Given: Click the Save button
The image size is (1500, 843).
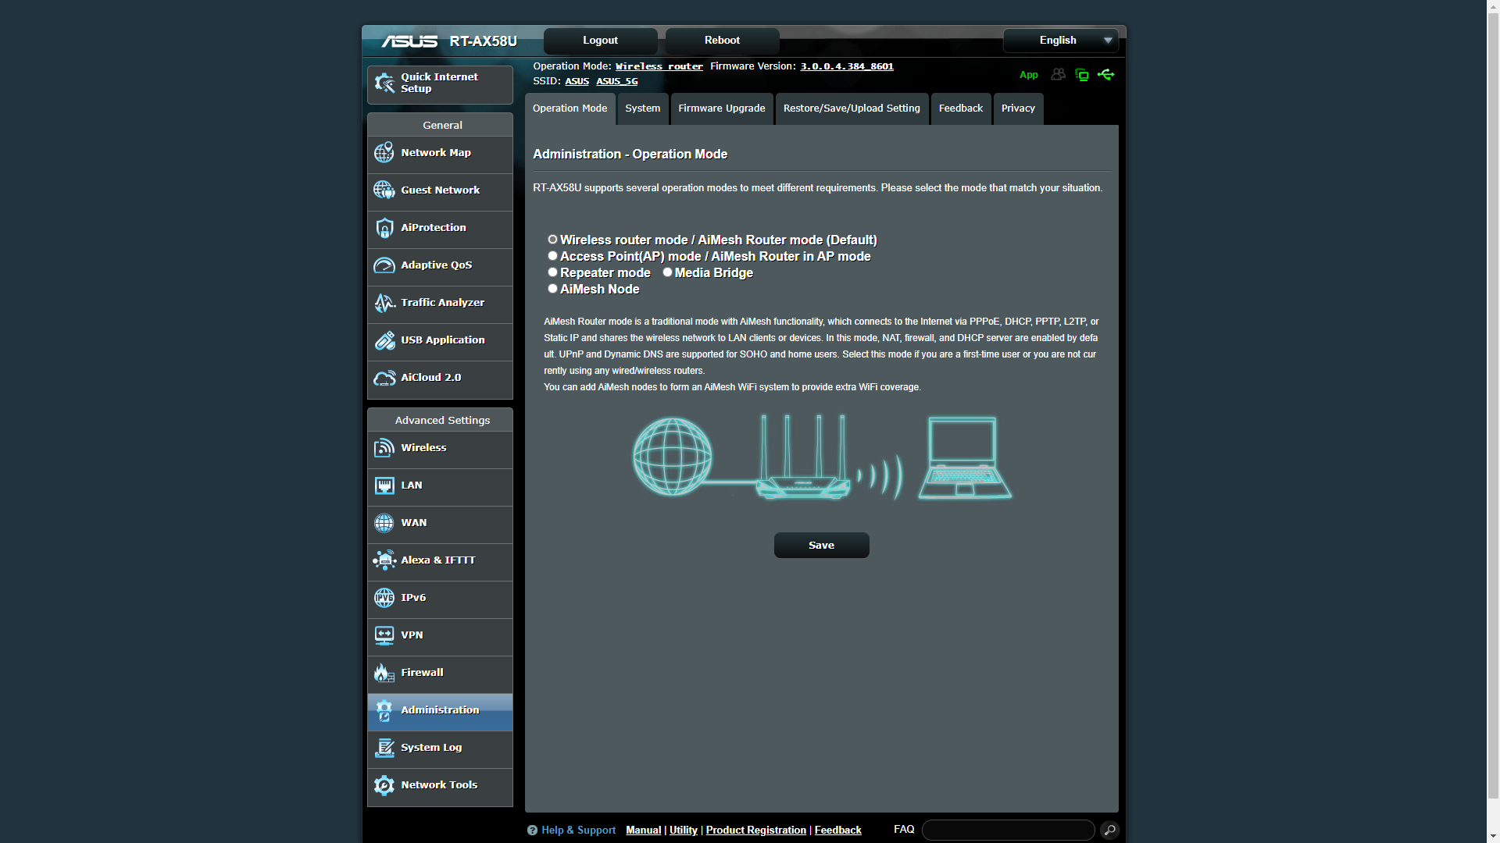Looking at the screenshot, I should pyautogui.click(x=821, y=546).
